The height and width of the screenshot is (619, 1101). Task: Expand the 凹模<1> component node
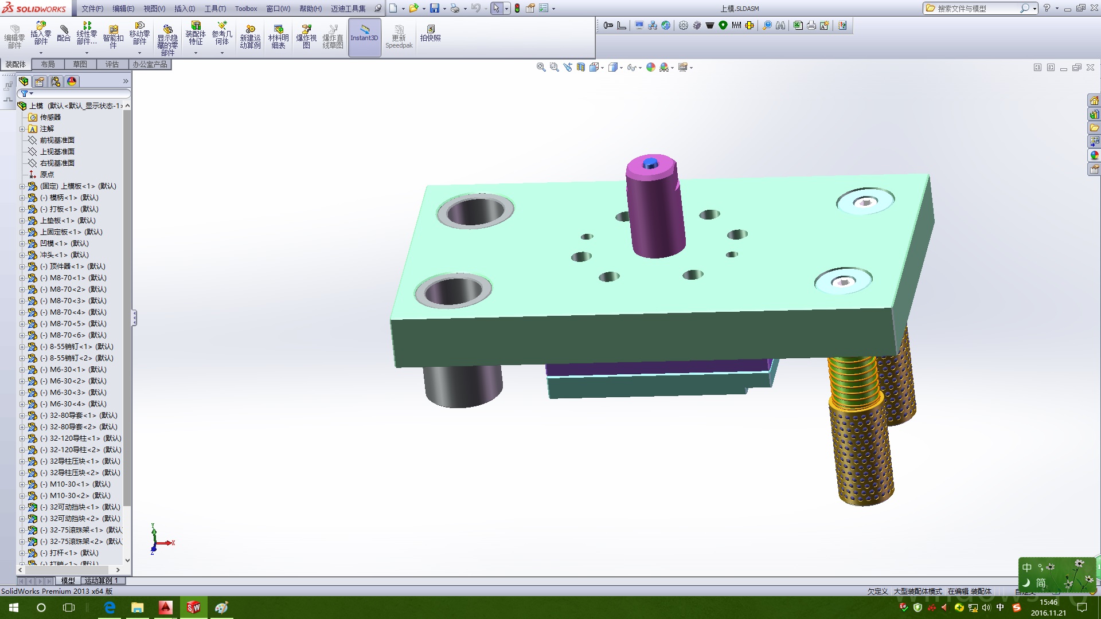tap(22, 244)
